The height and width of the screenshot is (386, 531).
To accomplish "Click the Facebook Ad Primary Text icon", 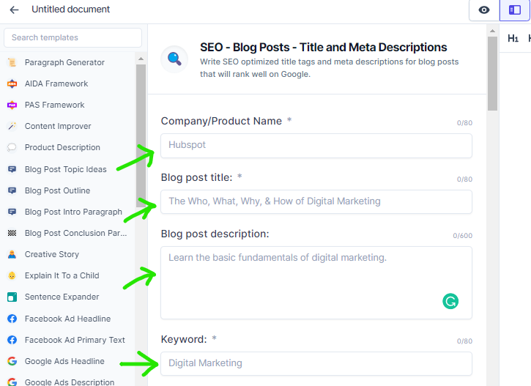I will pyautogui.click(x=12, y=340).
